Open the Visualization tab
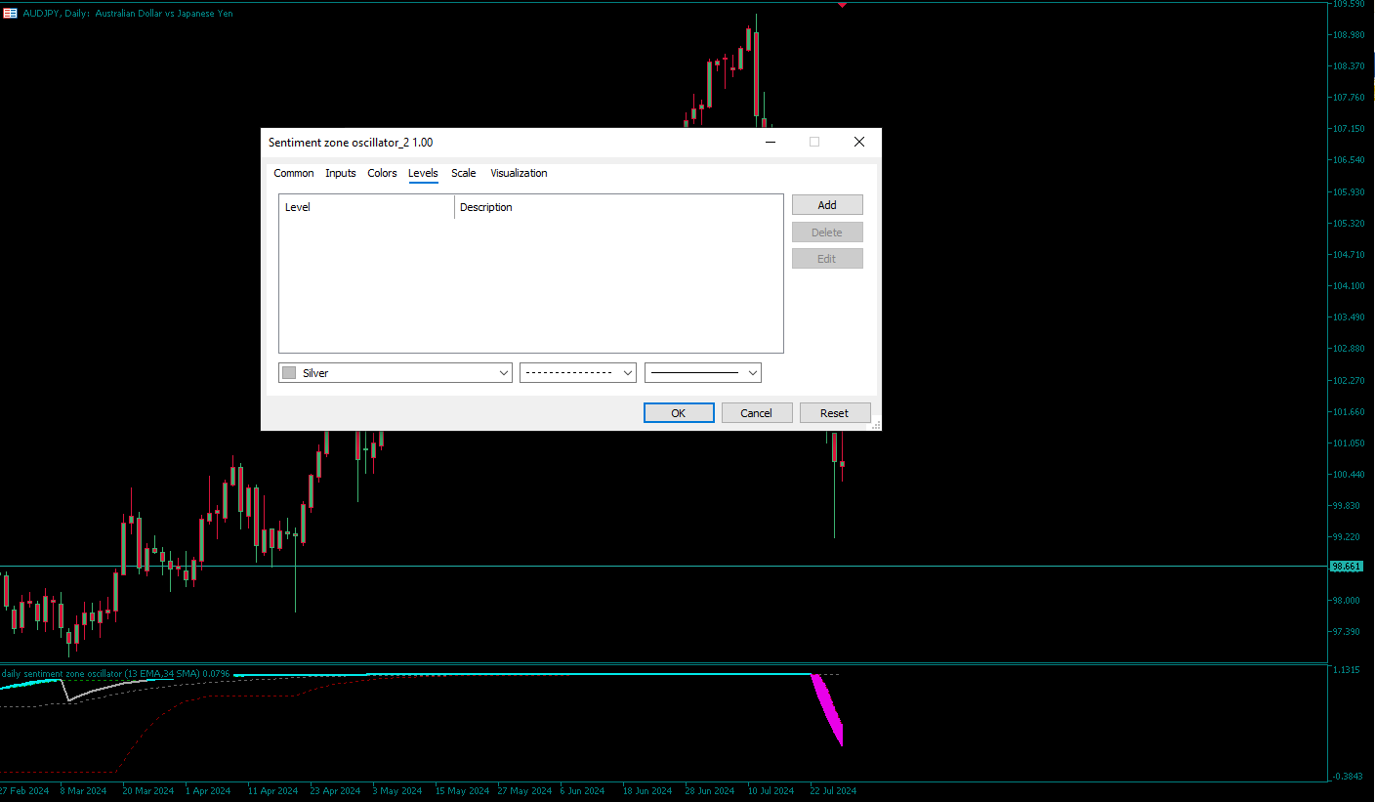Screen dimensions: 1375x802 pos(519,173)
